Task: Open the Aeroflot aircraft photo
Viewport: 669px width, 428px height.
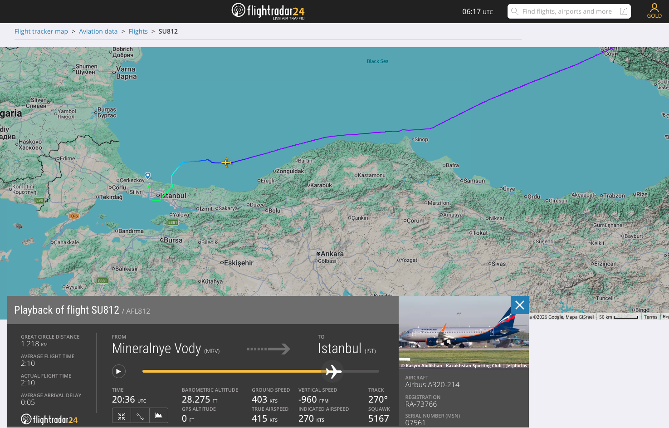Action: 464,332
